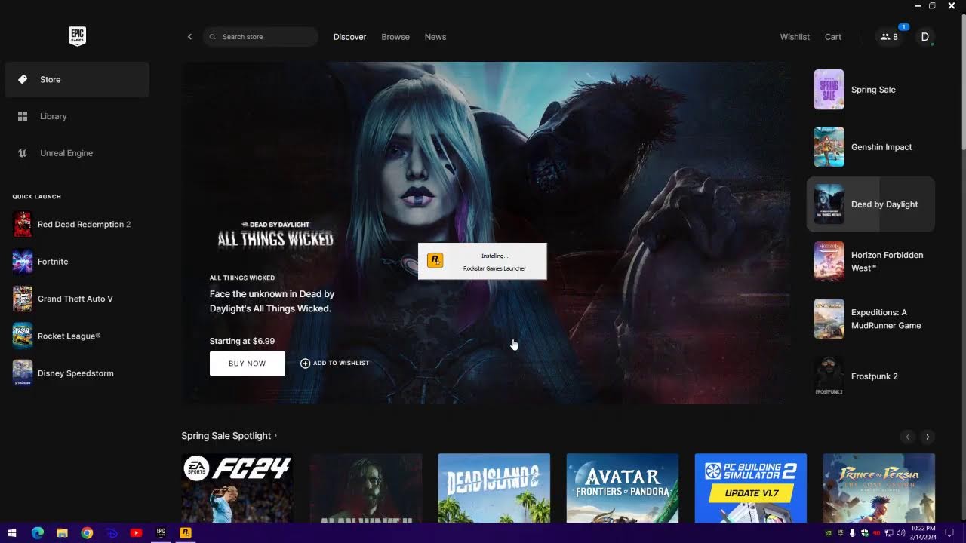This screenshot has width=966, height=543.
Task: Click the NVIDIA icon in system tray
Action: (x=829, y=533)
